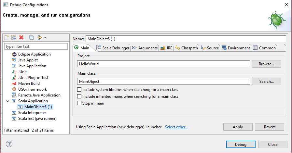The height and width of the screenshot is (153, 292).
Task: Click the type filter text field
Action: click(x=36, y=46)
